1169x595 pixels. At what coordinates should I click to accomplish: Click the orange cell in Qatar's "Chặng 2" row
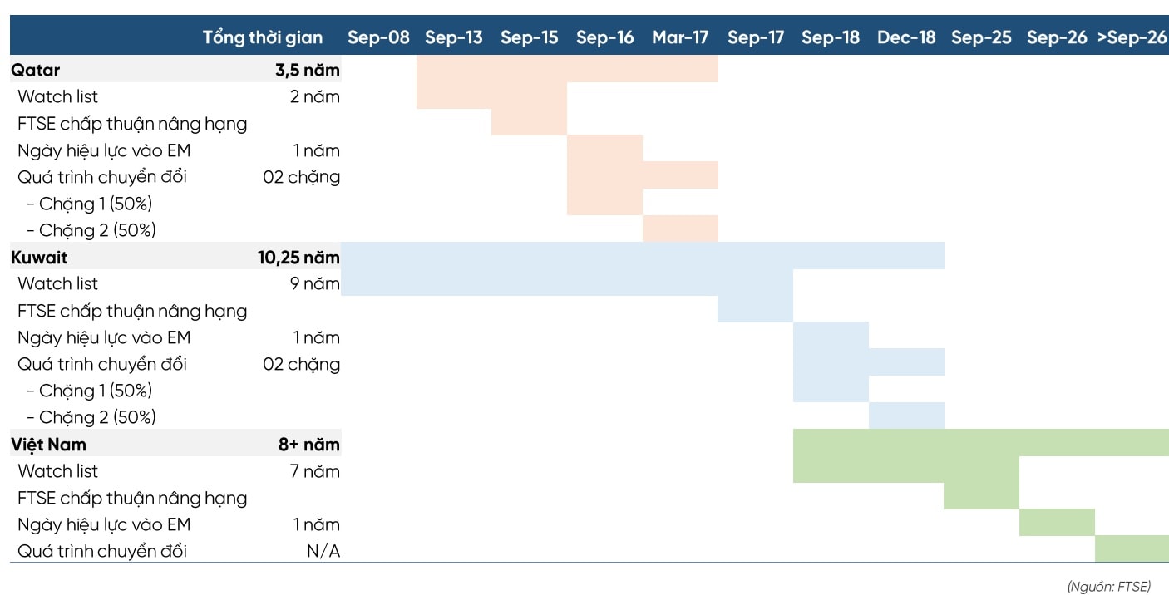[680, 229]
